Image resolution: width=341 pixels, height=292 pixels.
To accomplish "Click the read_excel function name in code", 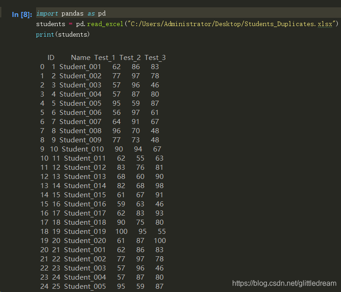I will [x=105, y=24].
